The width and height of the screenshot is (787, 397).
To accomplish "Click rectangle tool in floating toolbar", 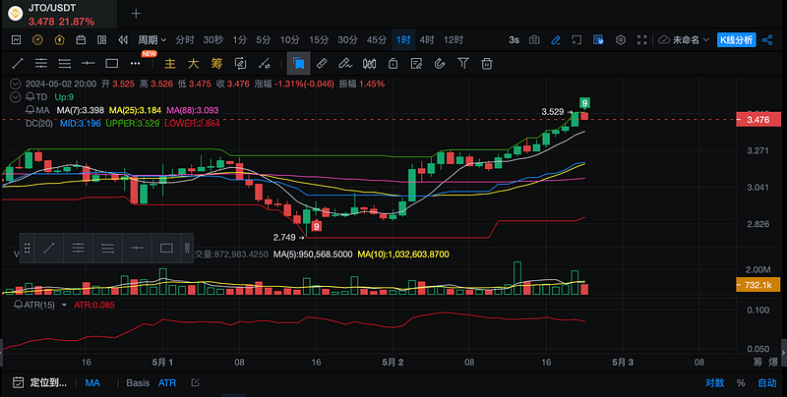I will point(166,248).
